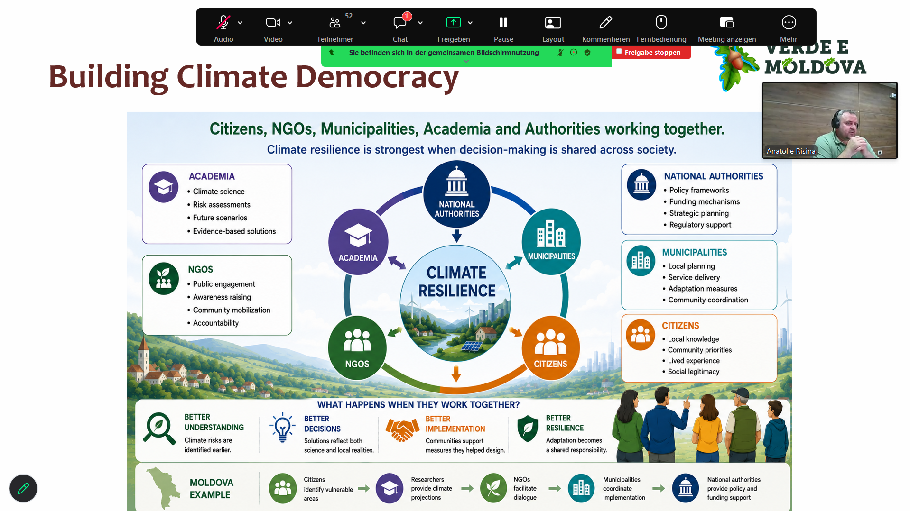The width and height of the screenshot is (910, 511).
Task: Click the small icon in video thumbnail corner
Action: (880, 152)
